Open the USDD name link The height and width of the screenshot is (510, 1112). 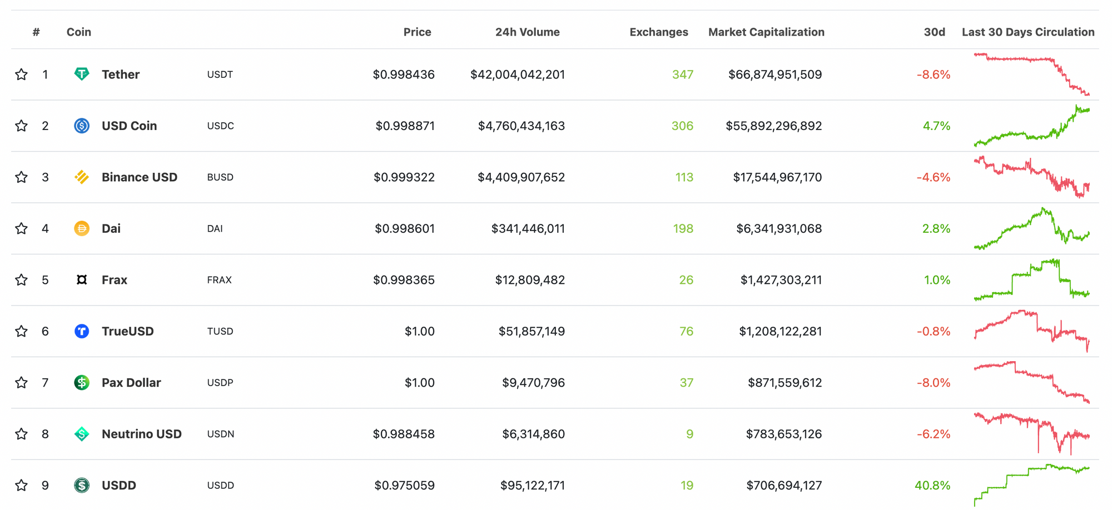pyautogui.click(x=119, y=485)
